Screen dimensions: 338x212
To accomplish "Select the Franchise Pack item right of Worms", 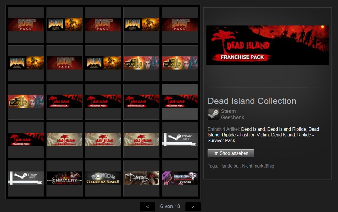I will tap(64, 102).
